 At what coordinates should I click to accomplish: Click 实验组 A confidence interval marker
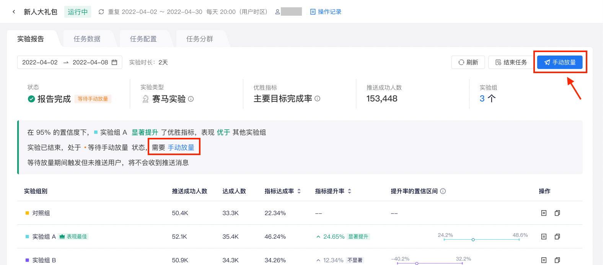pyautogui.click(x=473, y=240)
